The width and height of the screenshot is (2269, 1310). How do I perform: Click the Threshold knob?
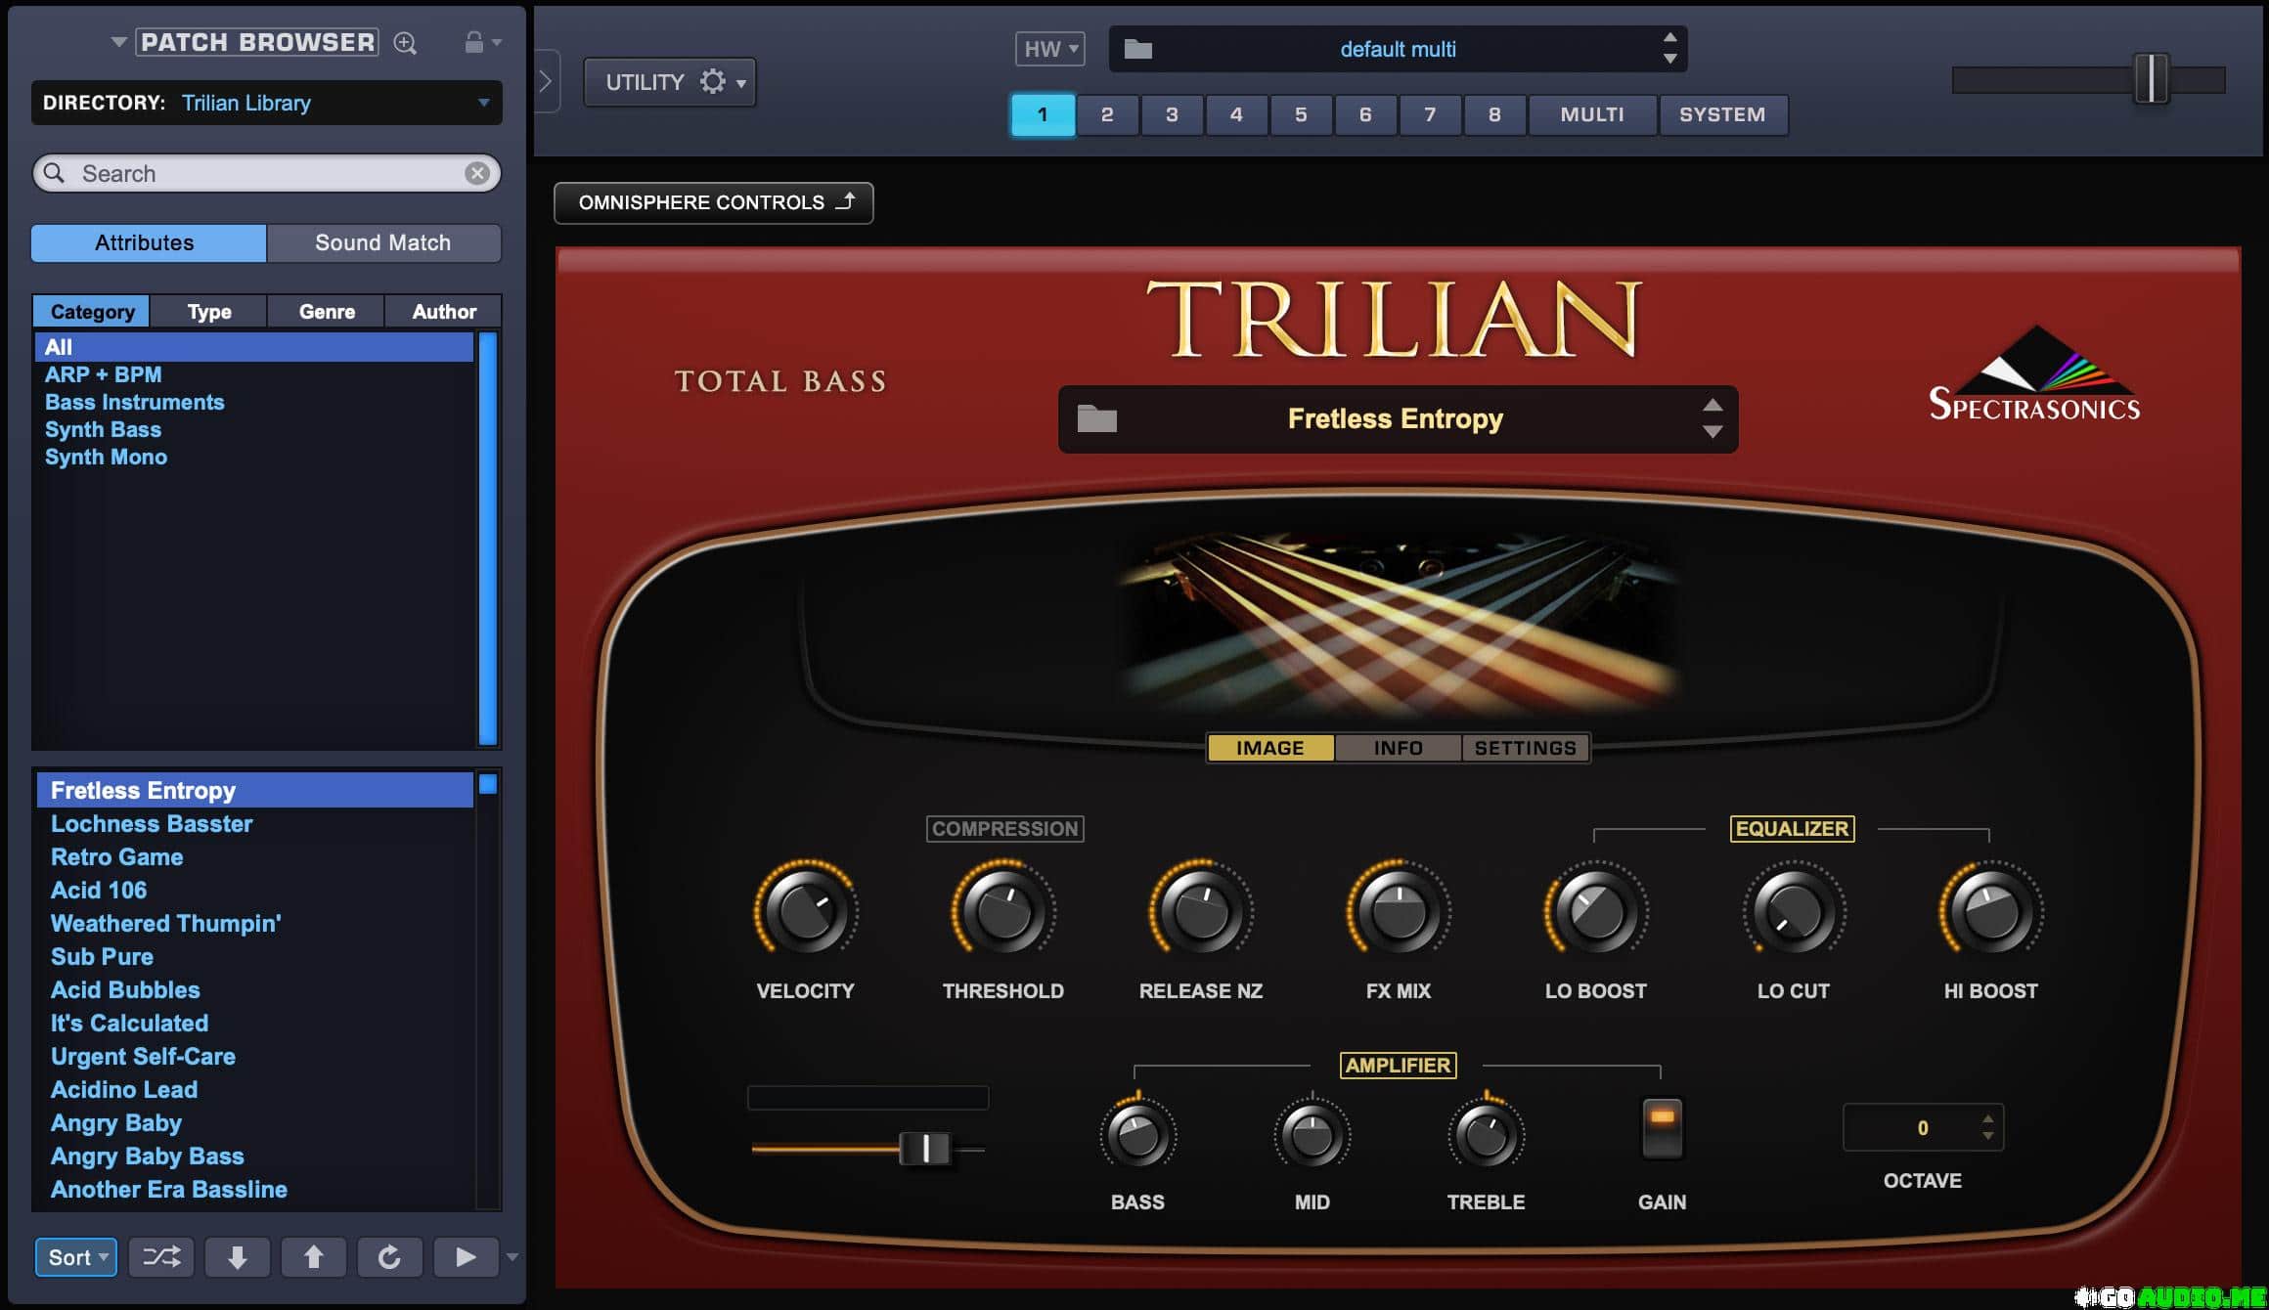1003,911
